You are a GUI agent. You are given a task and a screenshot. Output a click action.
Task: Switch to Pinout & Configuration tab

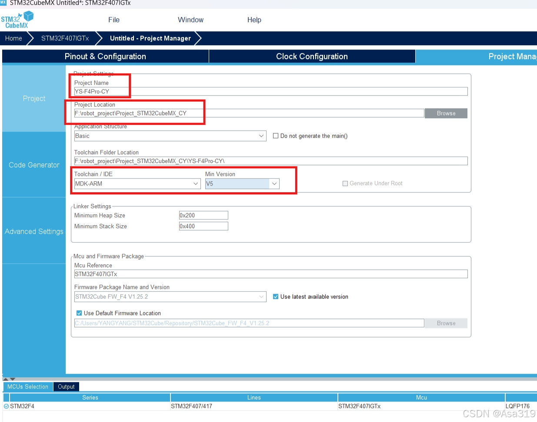[x=105, y=56]
